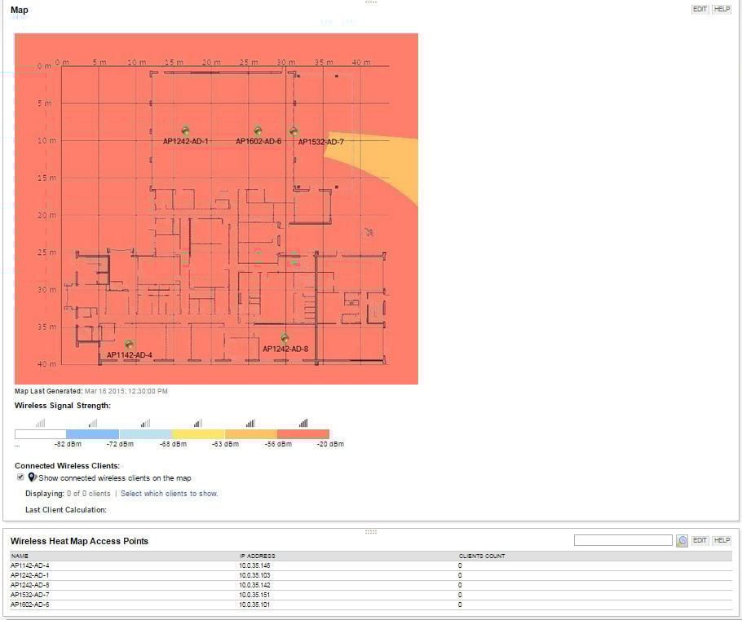Click the AP1242-AD-8 access point icon
The image size is (742, 620).
pyautogui.click(x=285, y=337)
